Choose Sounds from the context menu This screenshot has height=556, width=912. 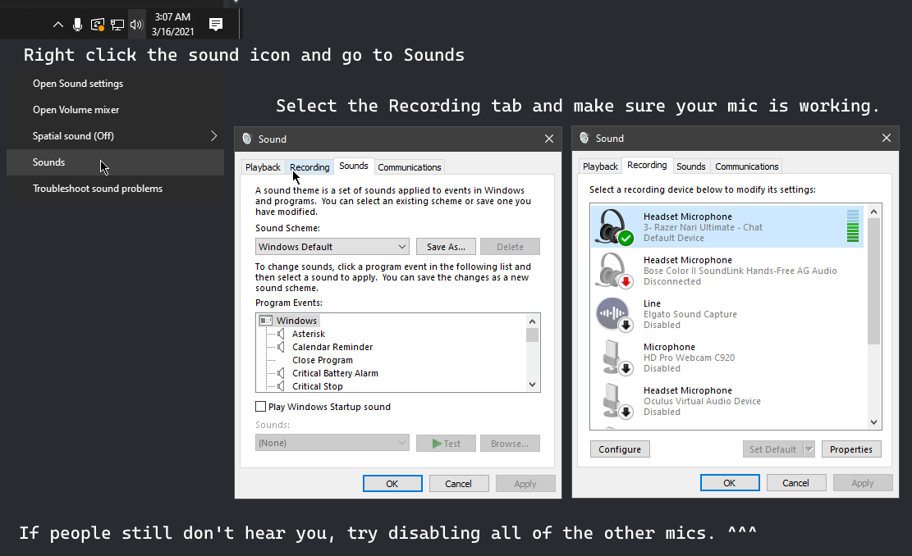coord(49,162)
